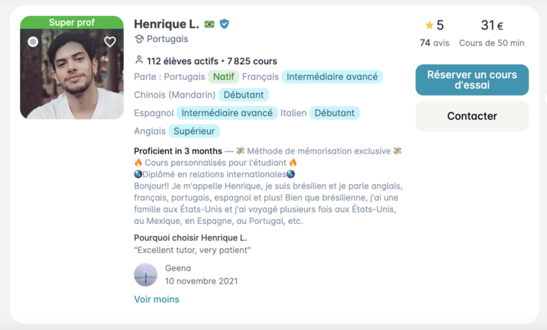Click the person icon beside active students
Image resolution: width=547 pixels, height=330 pixels.
tap(139, 60)
